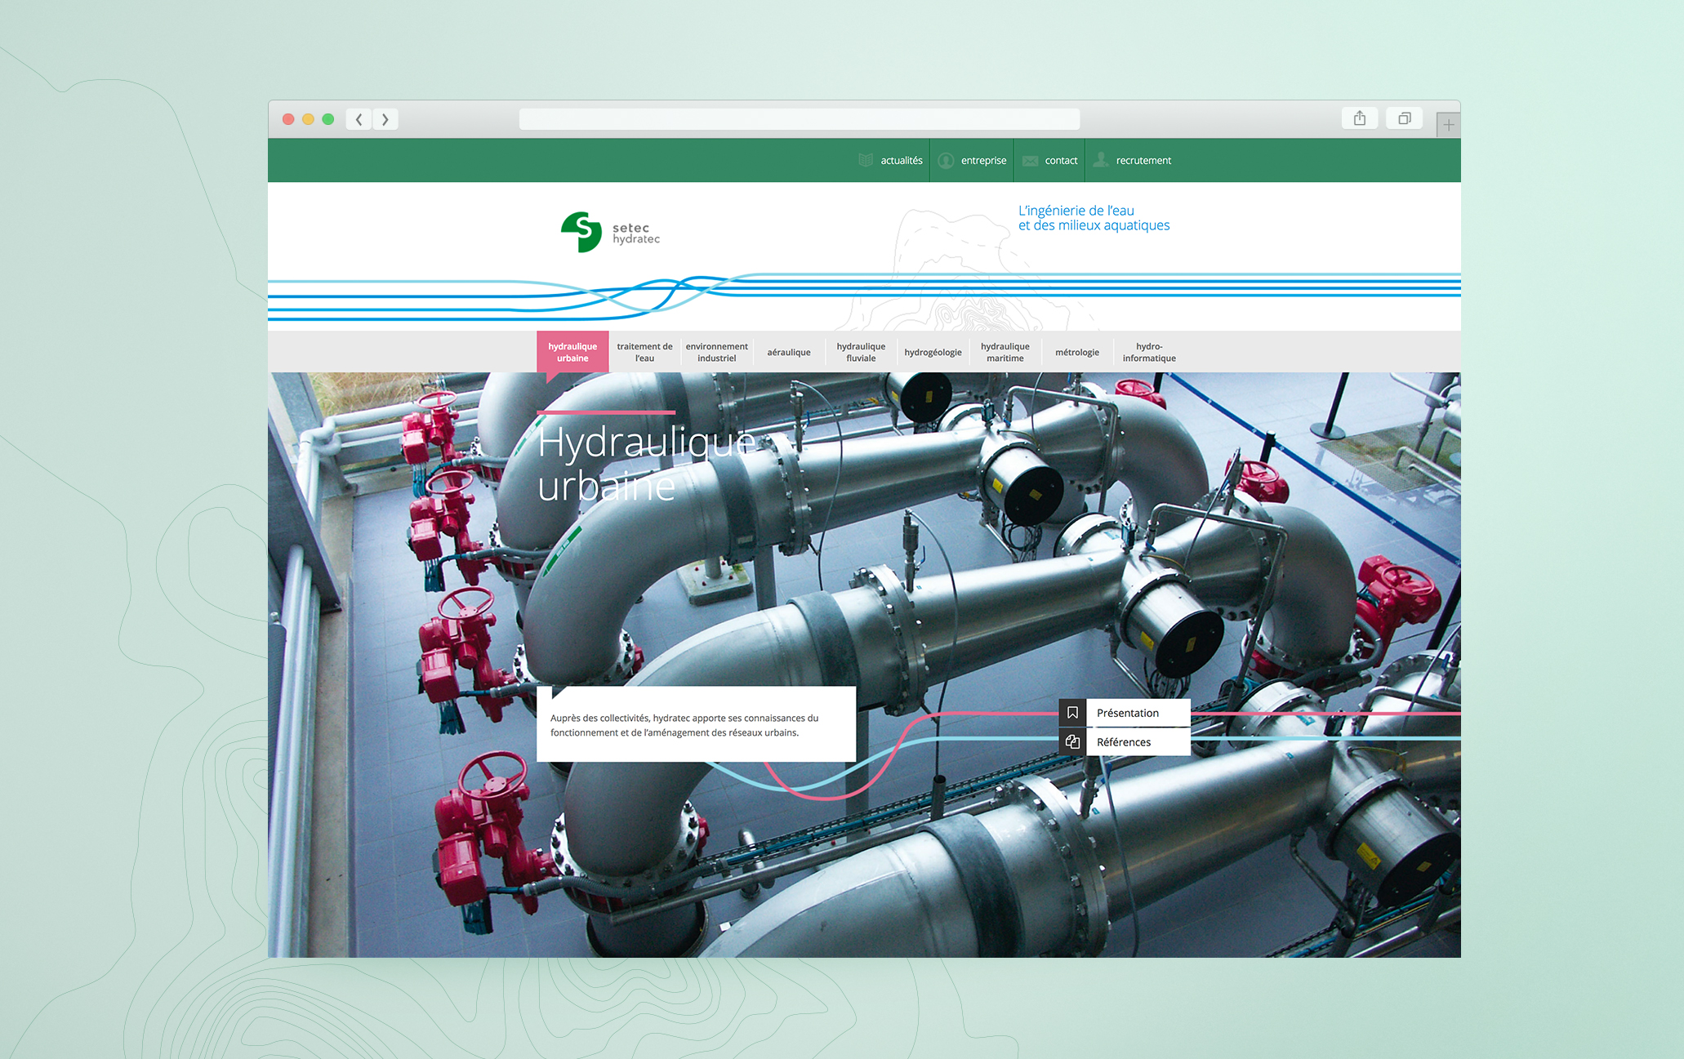Screen dimensions: 1684x1059
Task: Click the recrutement person icon
Action: [x=1101, y=159]
